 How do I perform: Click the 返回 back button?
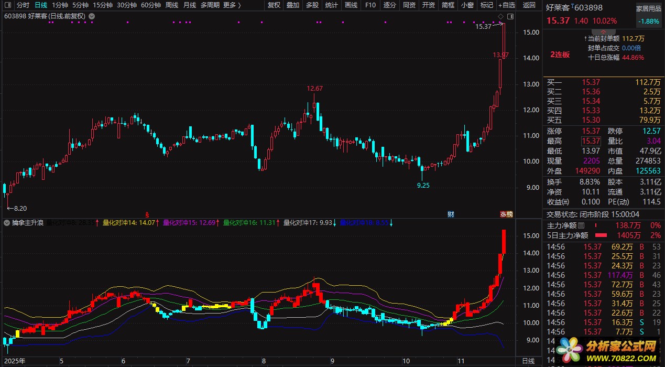[x=529, y=5]
